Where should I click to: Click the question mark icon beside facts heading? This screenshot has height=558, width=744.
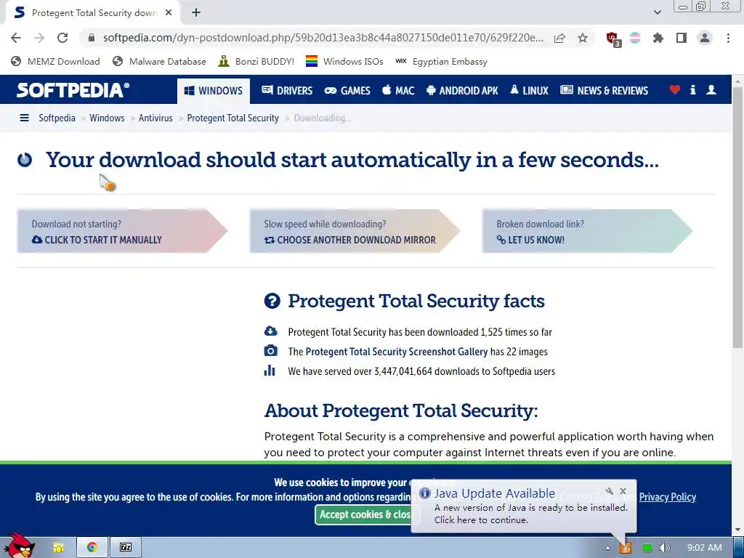[x=272, y=301]
